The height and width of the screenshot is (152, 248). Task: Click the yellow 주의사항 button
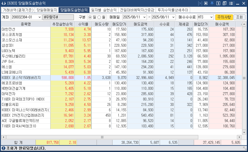click(224, 17)
